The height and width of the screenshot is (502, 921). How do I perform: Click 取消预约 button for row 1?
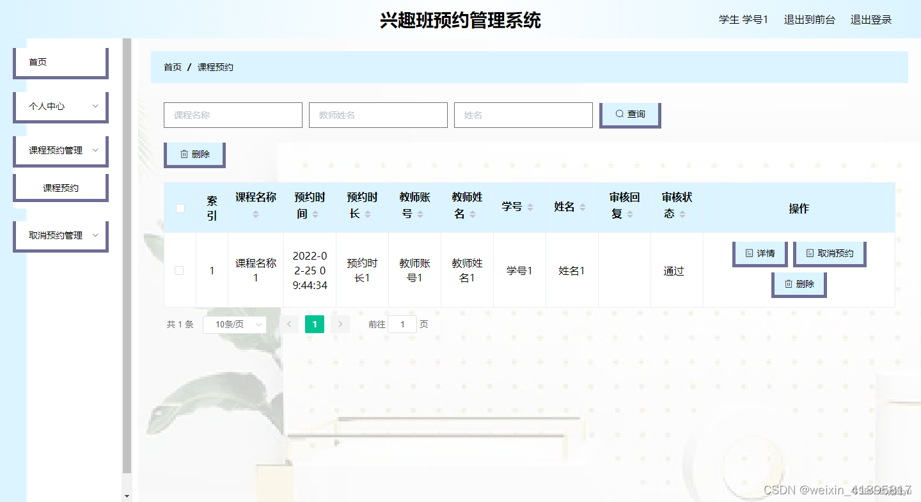click(830, 253)
